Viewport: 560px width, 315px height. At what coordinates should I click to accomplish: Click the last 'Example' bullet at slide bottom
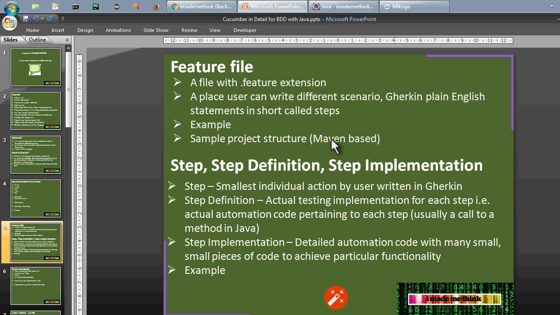coord(205,270)
